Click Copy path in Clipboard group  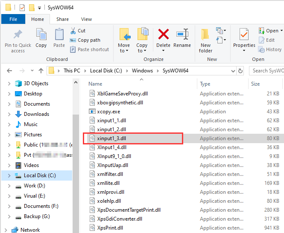(89, 40)
